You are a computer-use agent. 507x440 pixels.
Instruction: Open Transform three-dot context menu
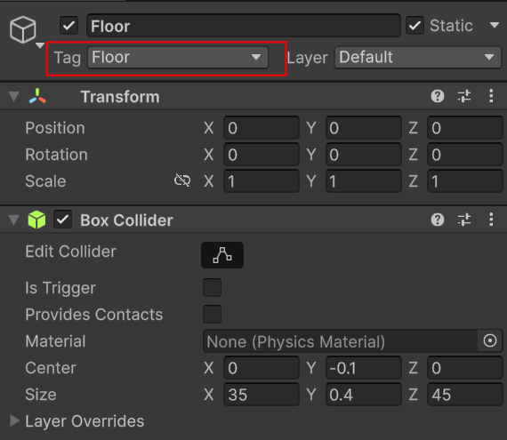(x=491, y=96)
